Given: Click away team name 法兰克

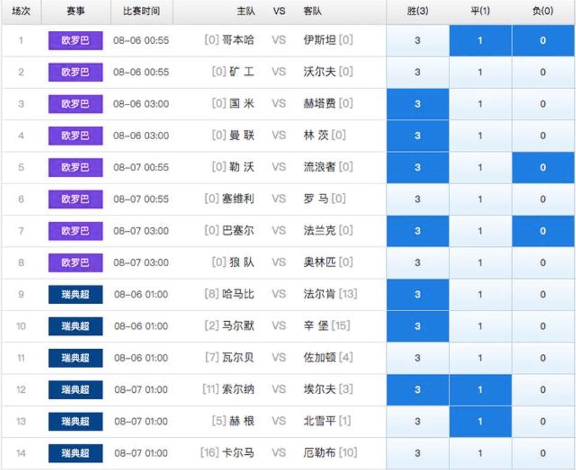Looking at the screenshot, I should [319, 230].
